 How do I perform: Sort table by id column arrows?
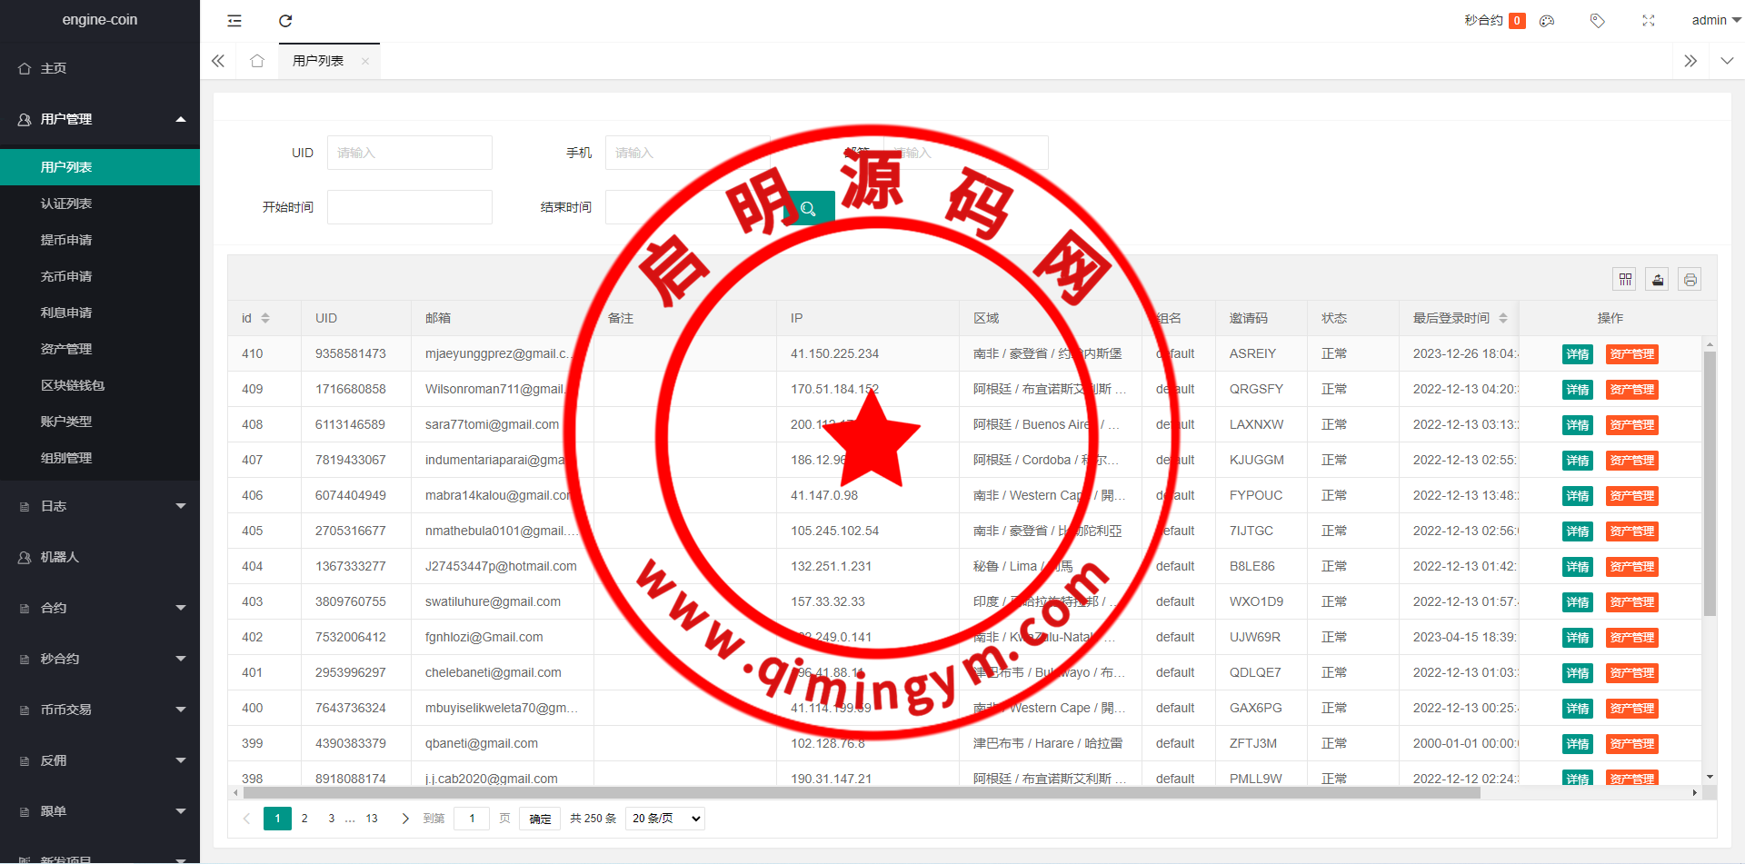(x=265, y=318)
